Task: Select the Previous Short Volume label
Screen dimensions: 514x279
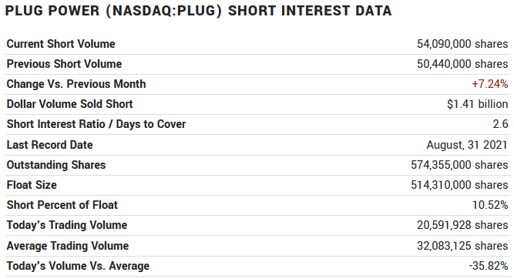Action: coord(64,64)
